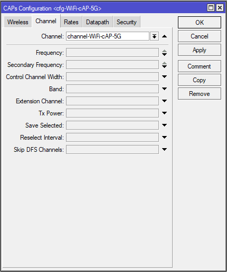The image size is (227, 272).
Task: Click the disabled Tx Power field
Action: coord(112,113)
